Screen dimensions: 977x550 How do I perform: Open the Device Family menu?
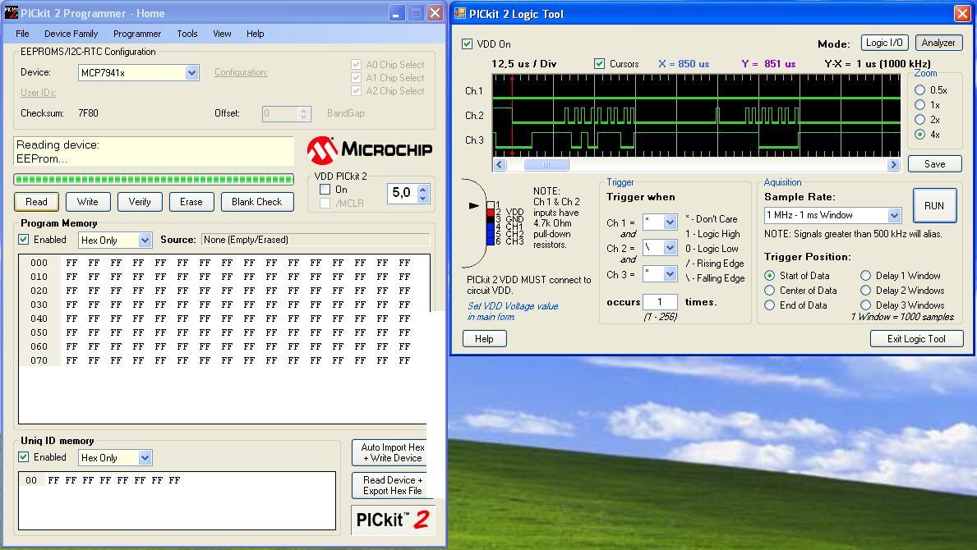point(71,34)
